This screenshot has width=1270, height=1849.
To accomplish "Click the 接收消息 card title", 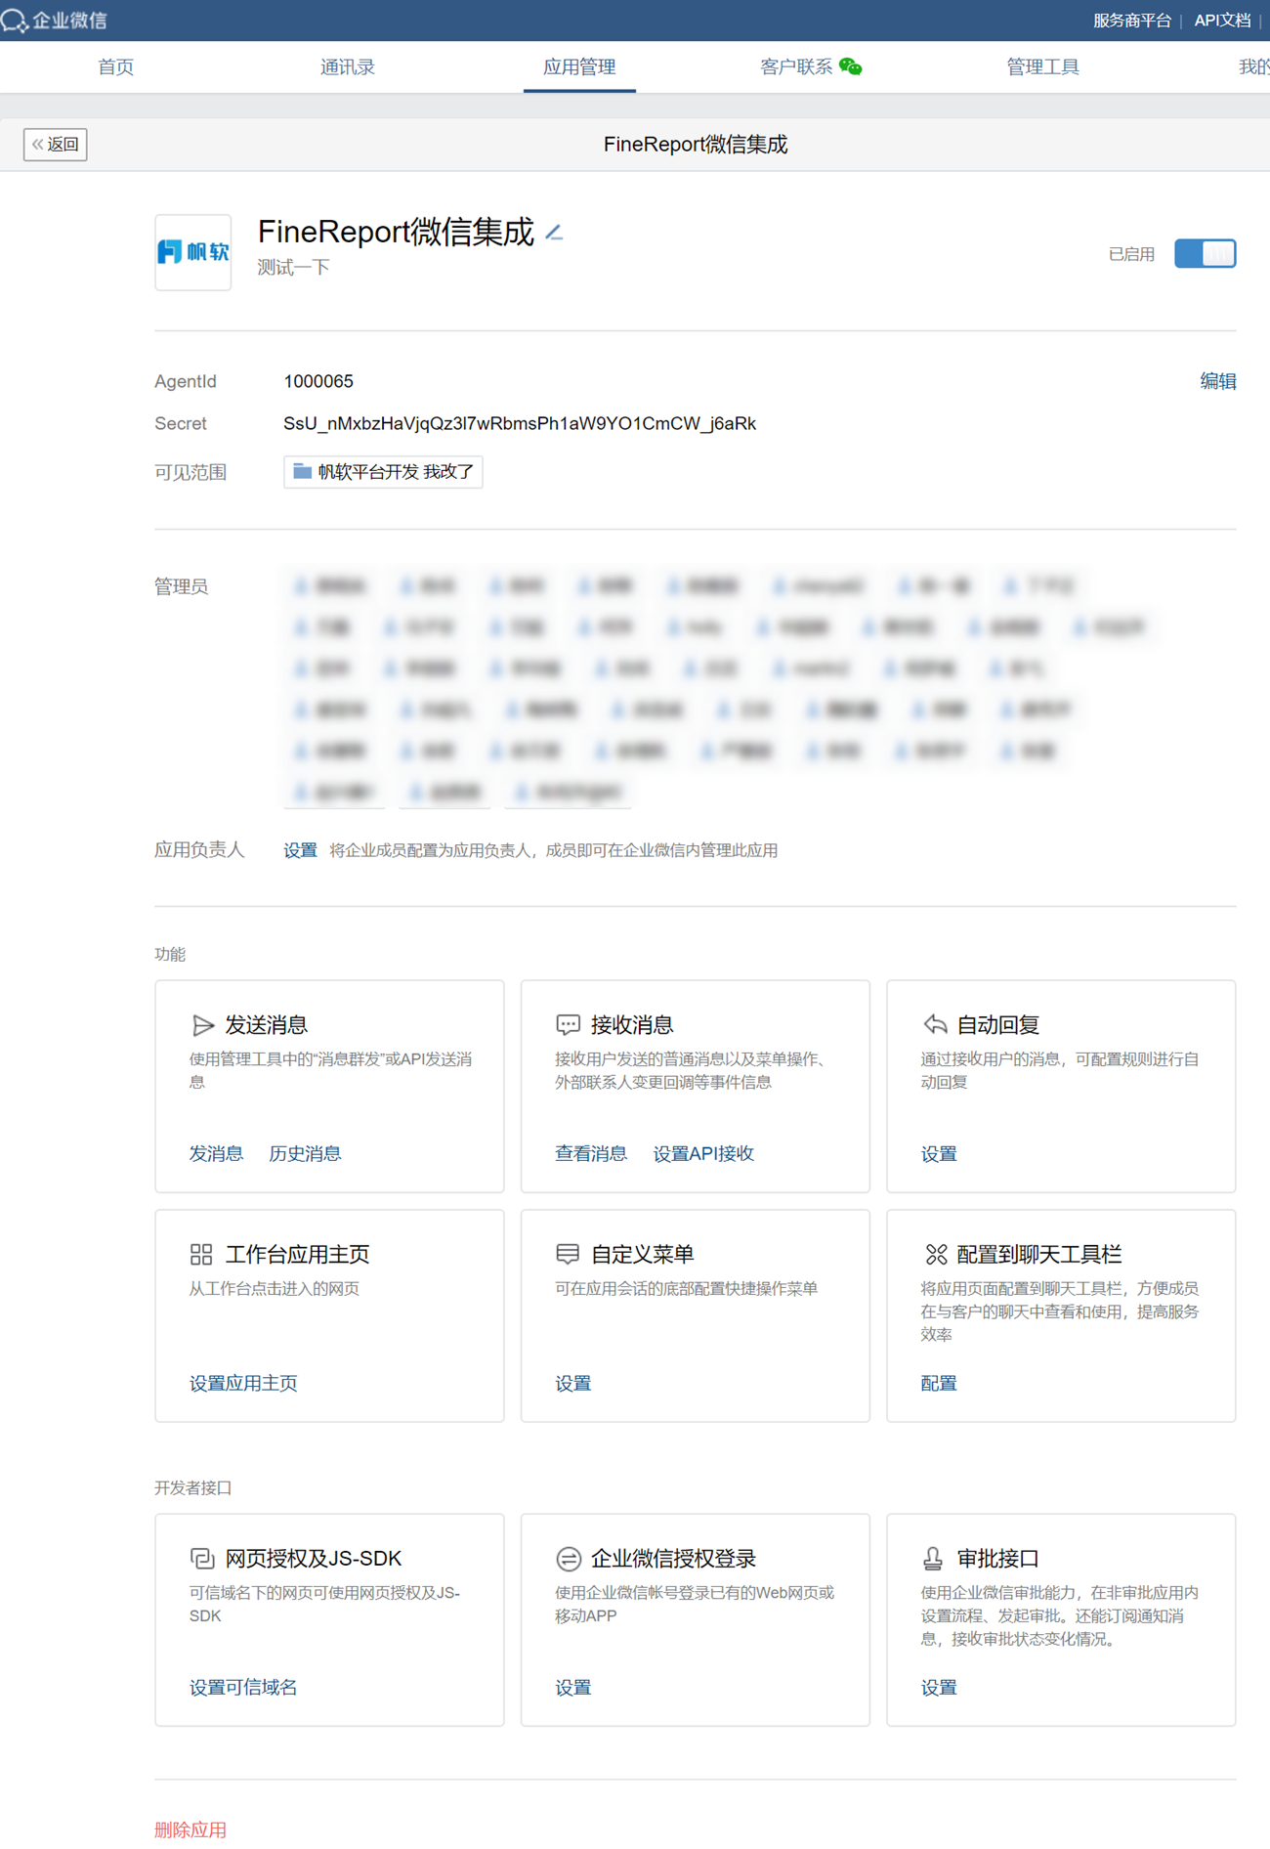I will pyautogui.click(x=632, y=1025).
